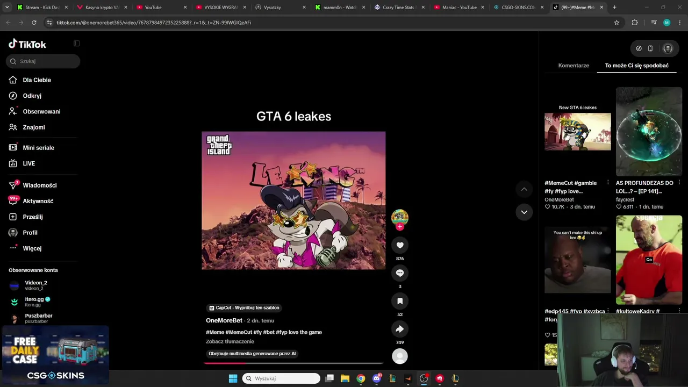Open Chrome profile avatar M
The width and height of the screenshot is (688, 387).
point(667,23)
